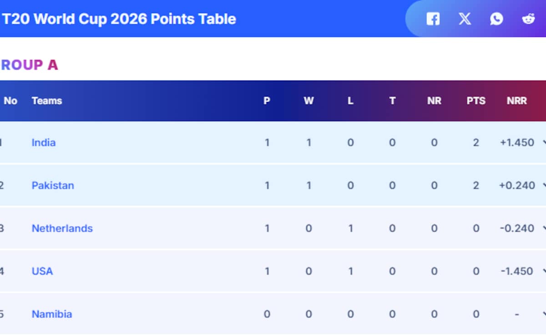
Task: Share points table on Reddit
Action: pyautogui.click(x=528, y=19)
